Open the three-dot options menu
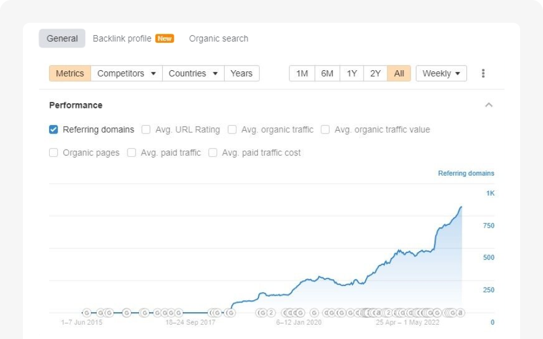Image resolution: width=543 pixels, height=339 pixels. click(x=483, y=73)
